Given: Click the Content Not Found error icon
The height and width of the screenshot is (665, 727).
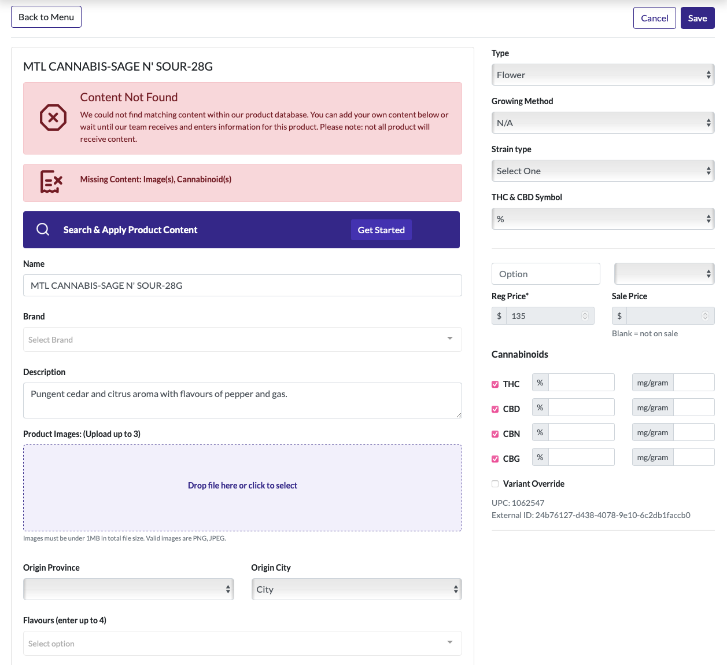Looking at the screenshot, I should point(53,117).
